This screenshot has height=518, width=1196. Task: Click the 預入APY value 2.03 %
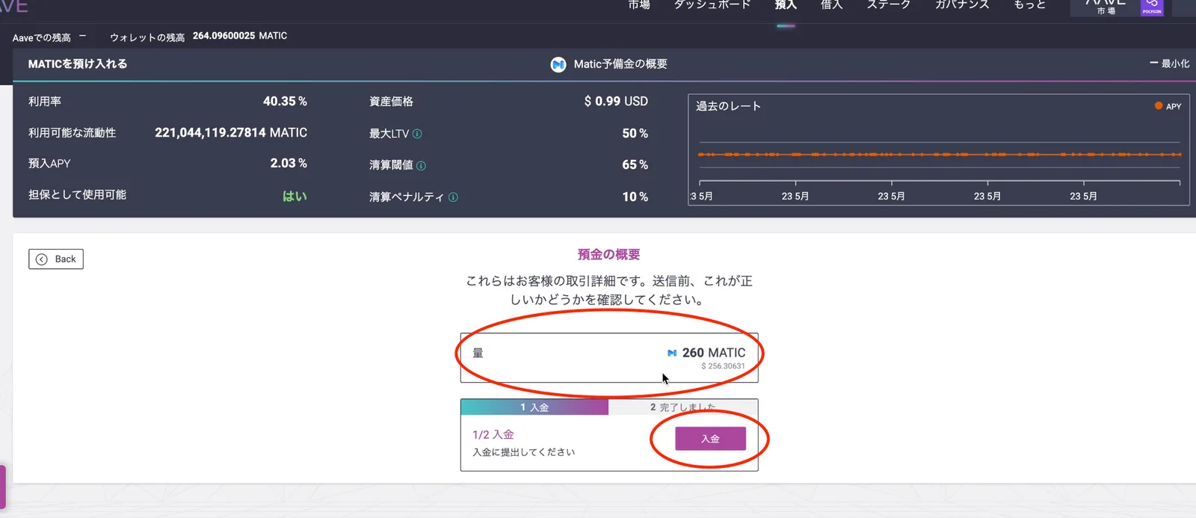coord(289,163)
